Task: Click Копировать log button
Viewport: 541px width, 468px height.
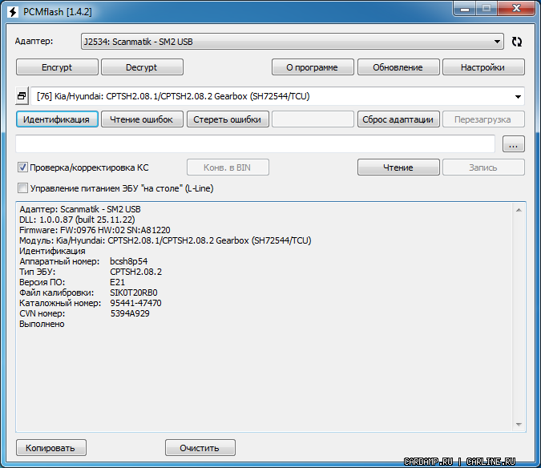Action: [x=51, y=448]
